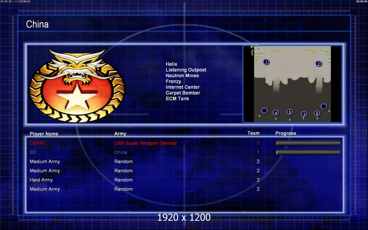The height and width of the screenshot is (230, 368).
Task: Select start position 5 on the minimap
Action: coord(290,112)
